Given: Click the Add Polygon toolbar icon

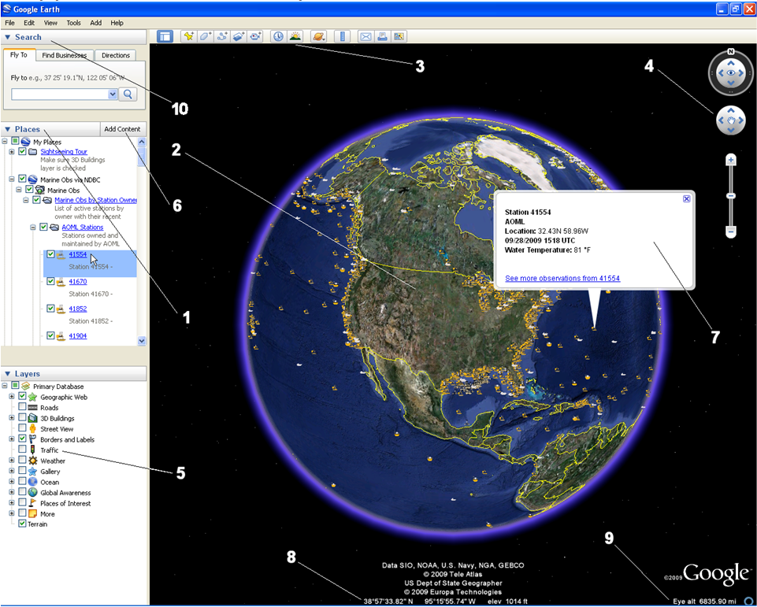Looking at the screenshot, I should pyautogui.click(x=206, y=37).
